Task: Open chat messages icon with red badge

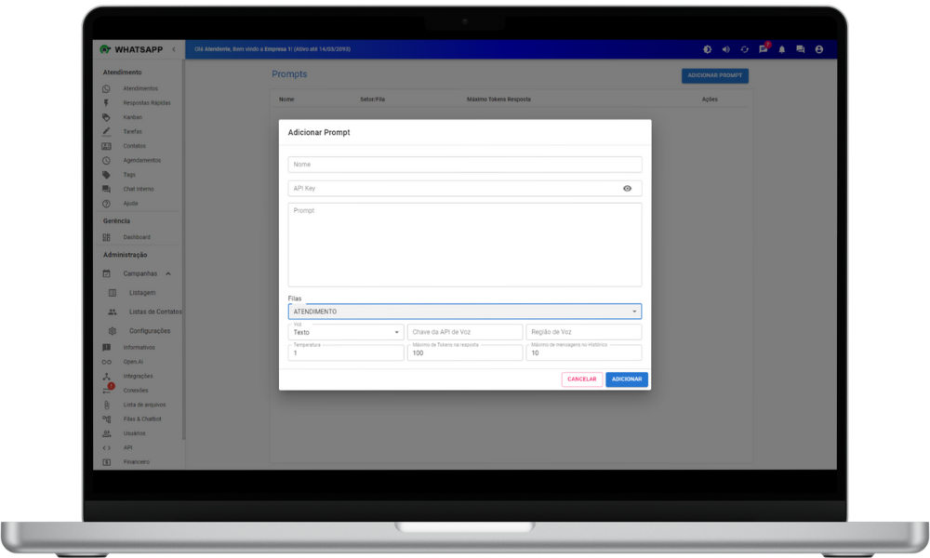Action: tap(763, 49)
